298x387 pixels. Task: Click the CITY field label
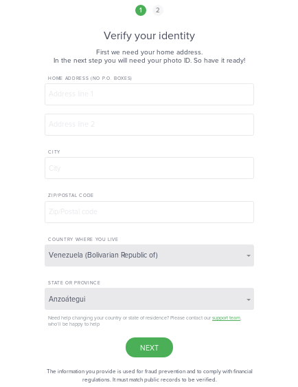pyautogui.click(x=54, y=151)
